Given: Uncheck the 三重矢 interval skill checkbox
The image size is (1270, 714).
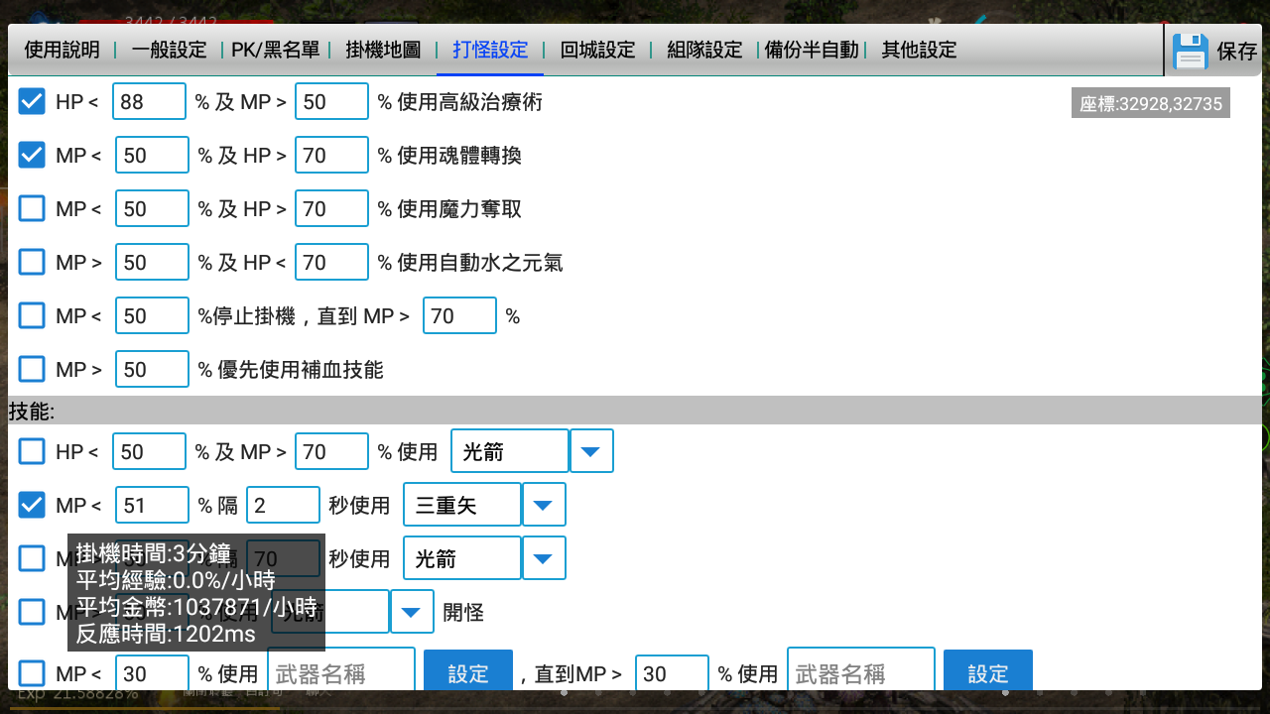Looking at the screenshot, I should click(32, 505).
